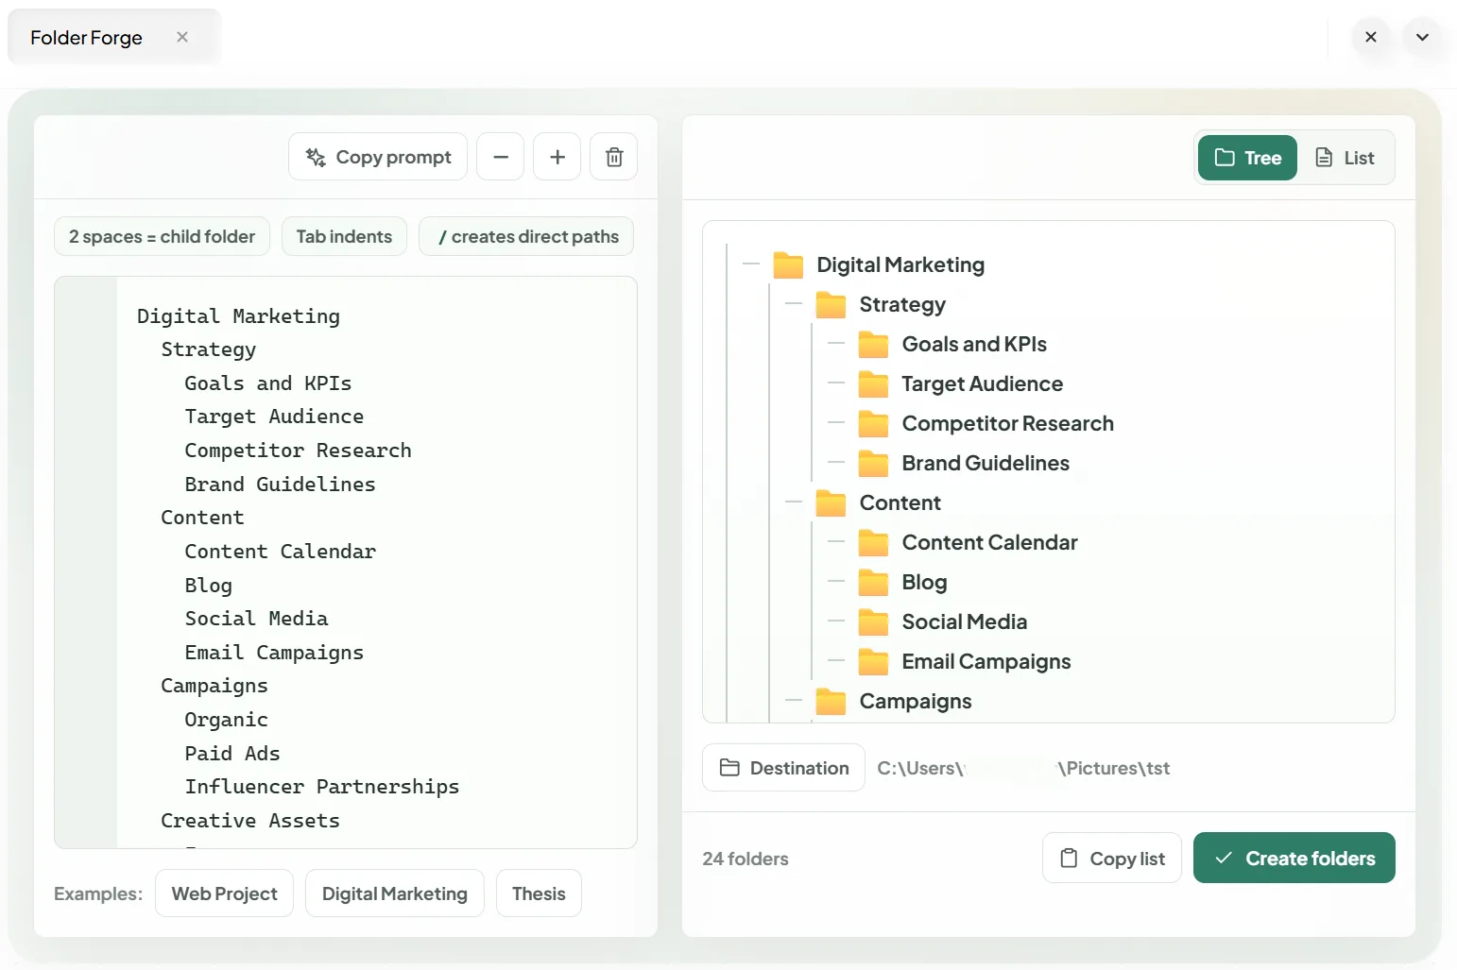Click the Competitor Research folder icon
Image resolution: width=1457 pixels, height=970 pixels.
click(873, 424)
